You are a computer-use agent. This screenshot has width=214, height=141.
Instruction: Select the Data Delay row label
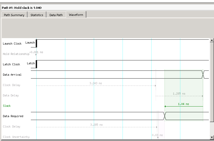pyautogui.click(x=11, y=95)
